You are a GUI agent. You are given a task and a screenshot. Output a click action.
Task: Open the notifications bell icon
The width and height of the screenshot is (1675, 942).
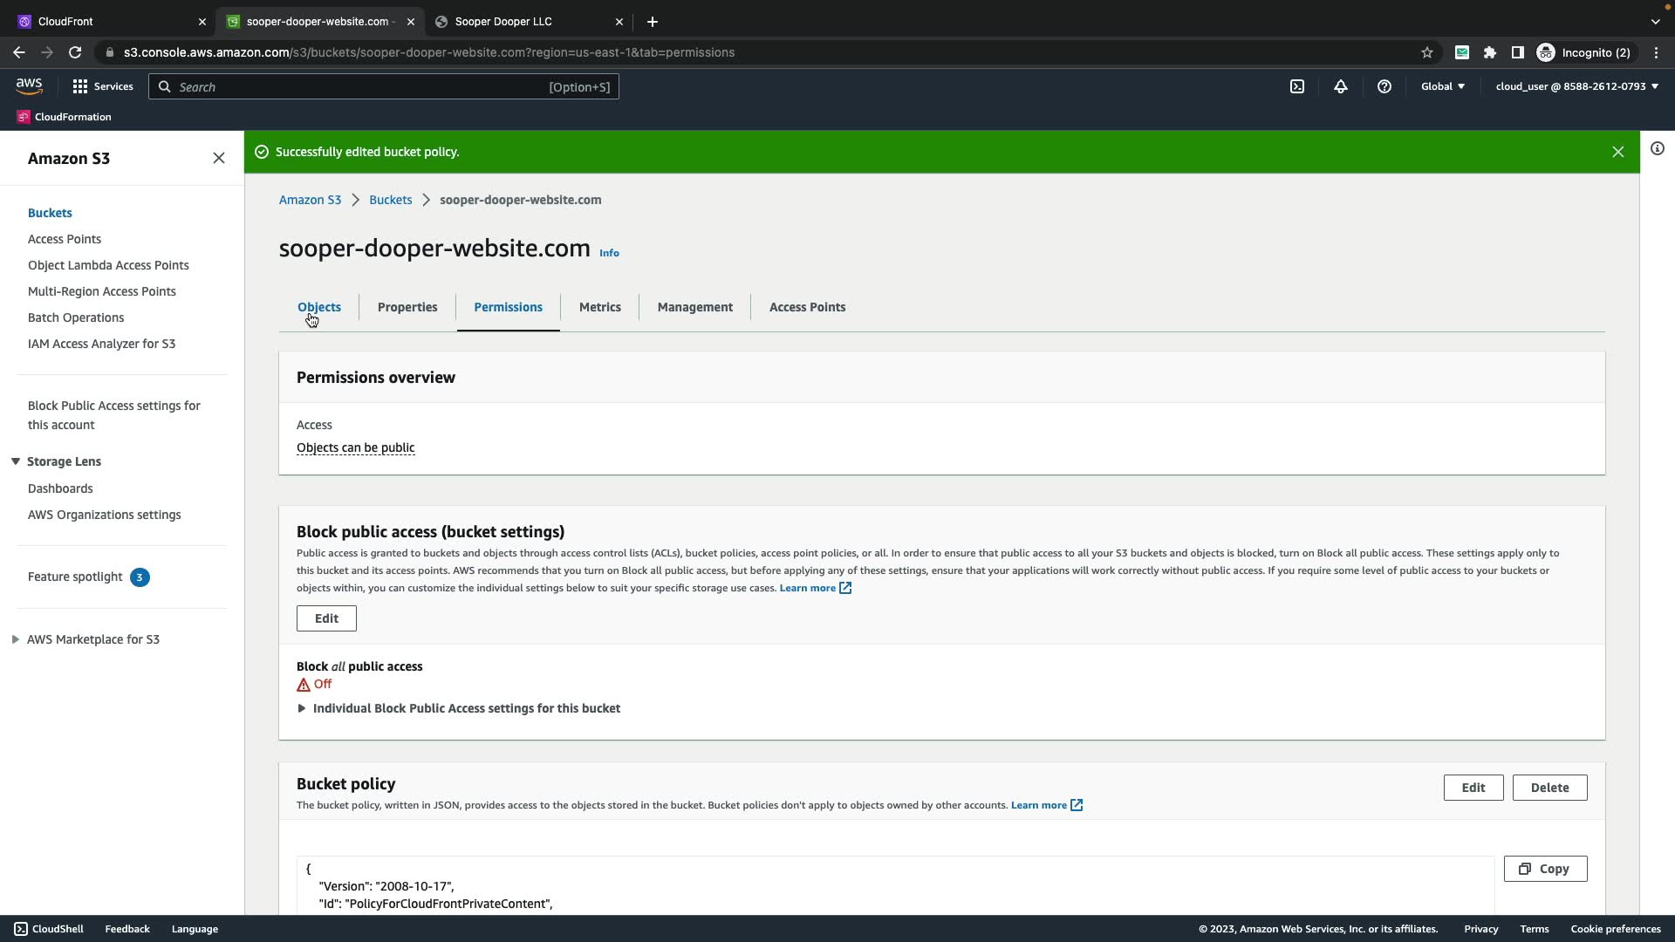(1341, 86)
